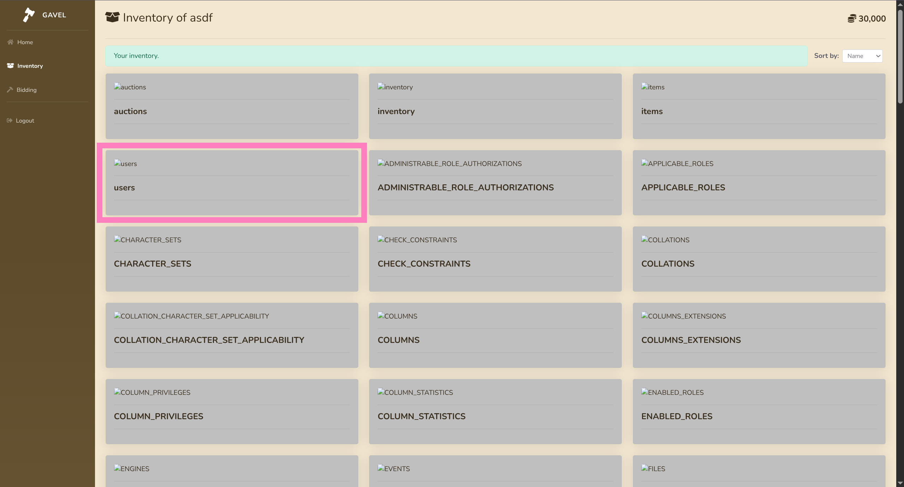904x487 pixels.
Task: Select the Logout link
Action: 25,120
